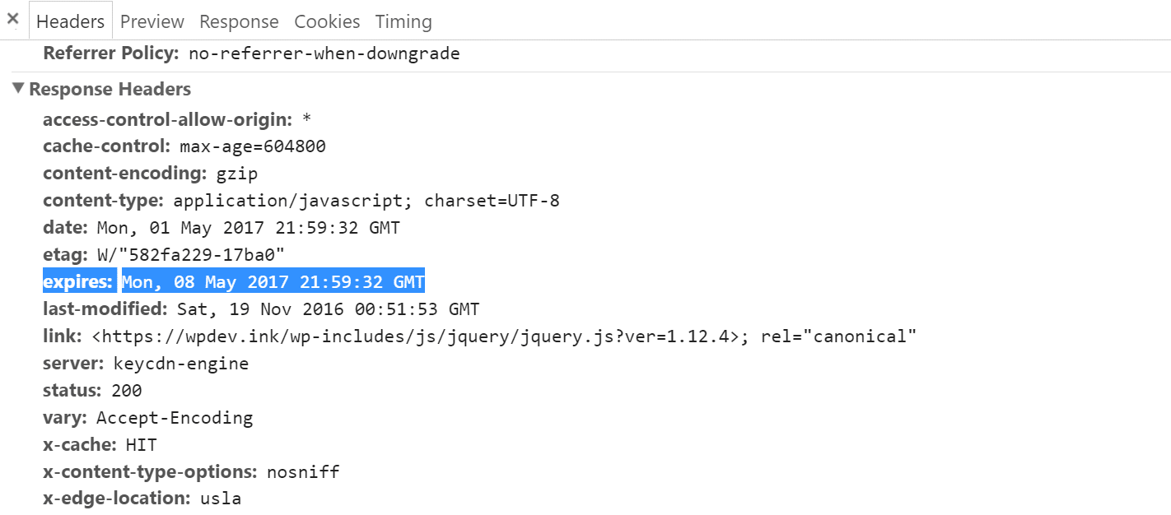Click the last-modified date value
The image size is (1171, 515).
[x=328, y=309]
